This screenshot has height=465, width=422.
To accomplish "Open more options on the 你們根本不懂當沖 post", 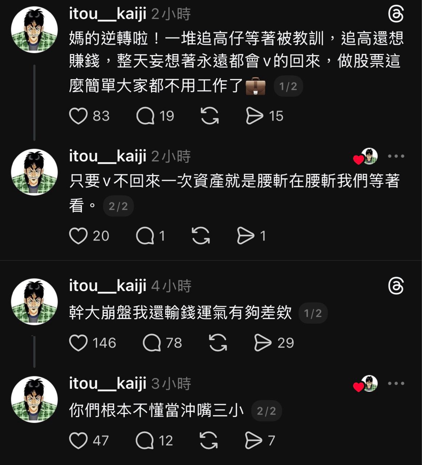I will tap(396, 383).
